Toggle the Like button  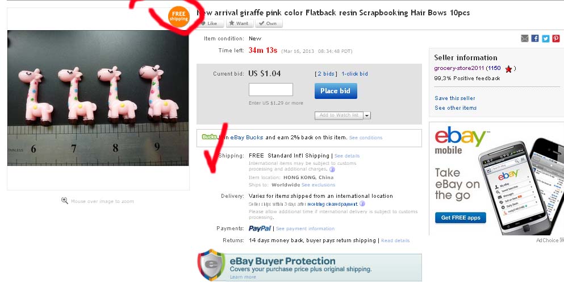(210, 23)
